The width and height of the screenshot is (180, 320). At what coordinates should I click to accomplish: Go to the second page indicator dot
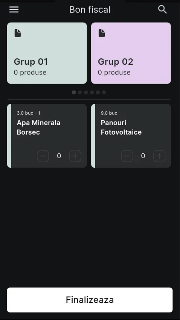tap(80, 93)
